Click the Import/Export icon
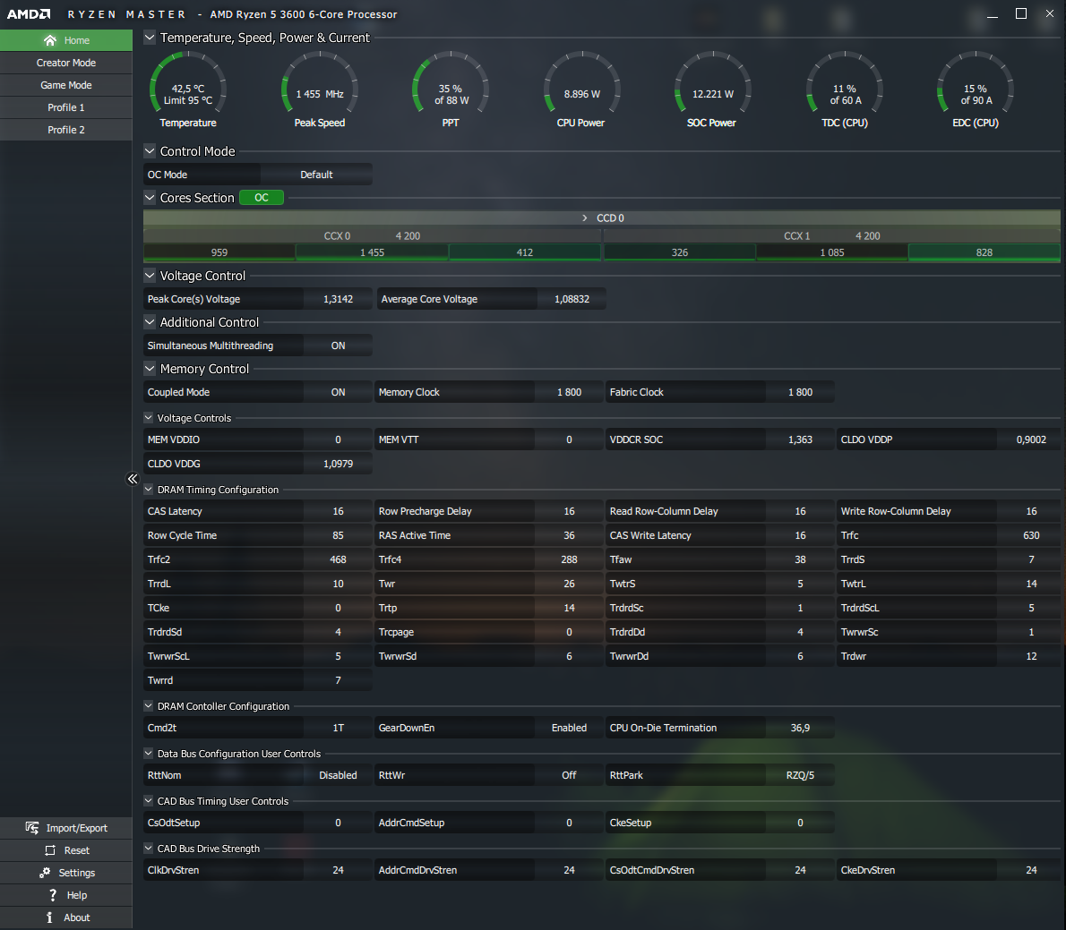Viewport: 1066px width, 930px height. [32, 827]
